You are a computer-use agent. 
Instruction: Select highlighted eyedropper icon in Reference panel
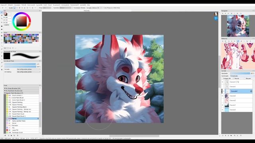[x=238, y=41]
